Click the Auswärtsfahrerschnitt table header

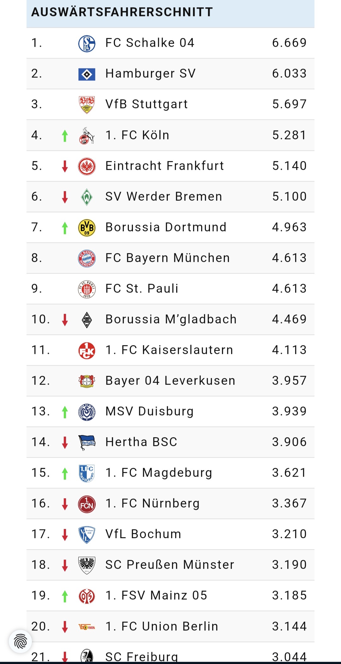coord(122,12)
